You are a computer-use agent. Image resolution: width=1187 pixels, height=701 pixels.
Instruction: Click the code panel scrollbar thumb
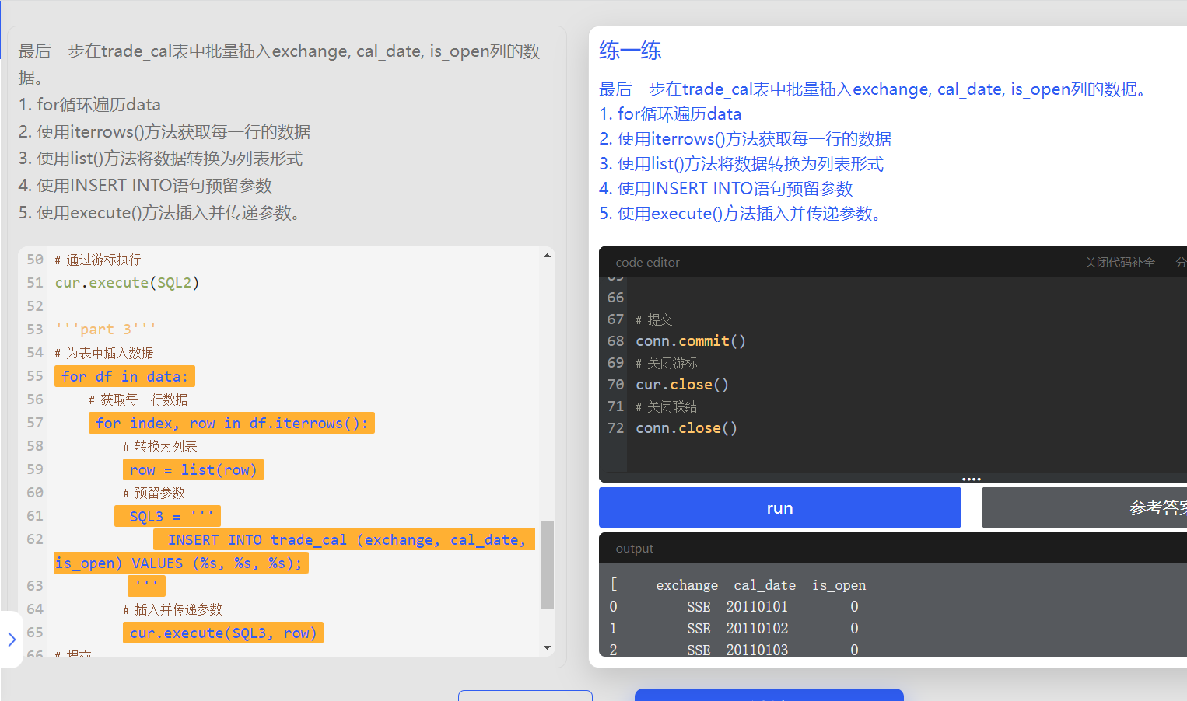pos(547,564)
